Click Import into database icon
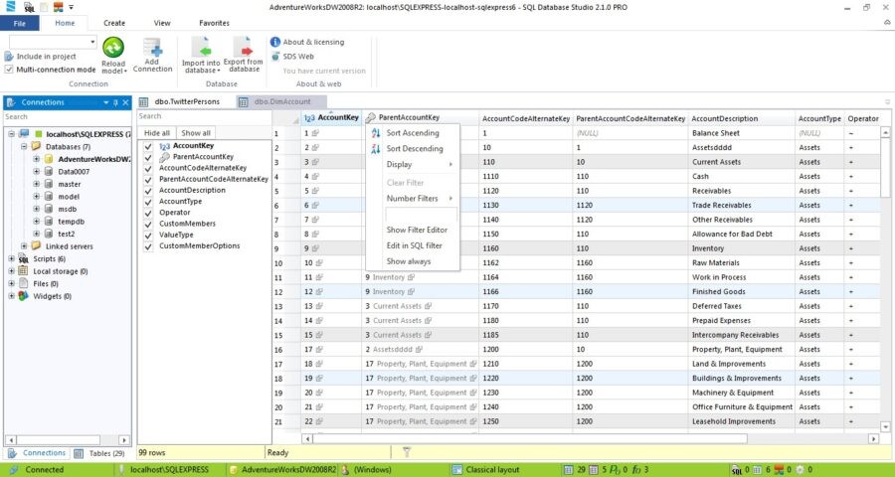This screenshot has width=895, height=477. [201, 47]
